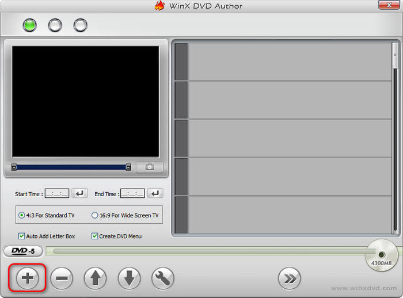The height and width of the screenshot is (298, 403).
Task: Click the video preview seek slider
Action: [x=71, y=167]
